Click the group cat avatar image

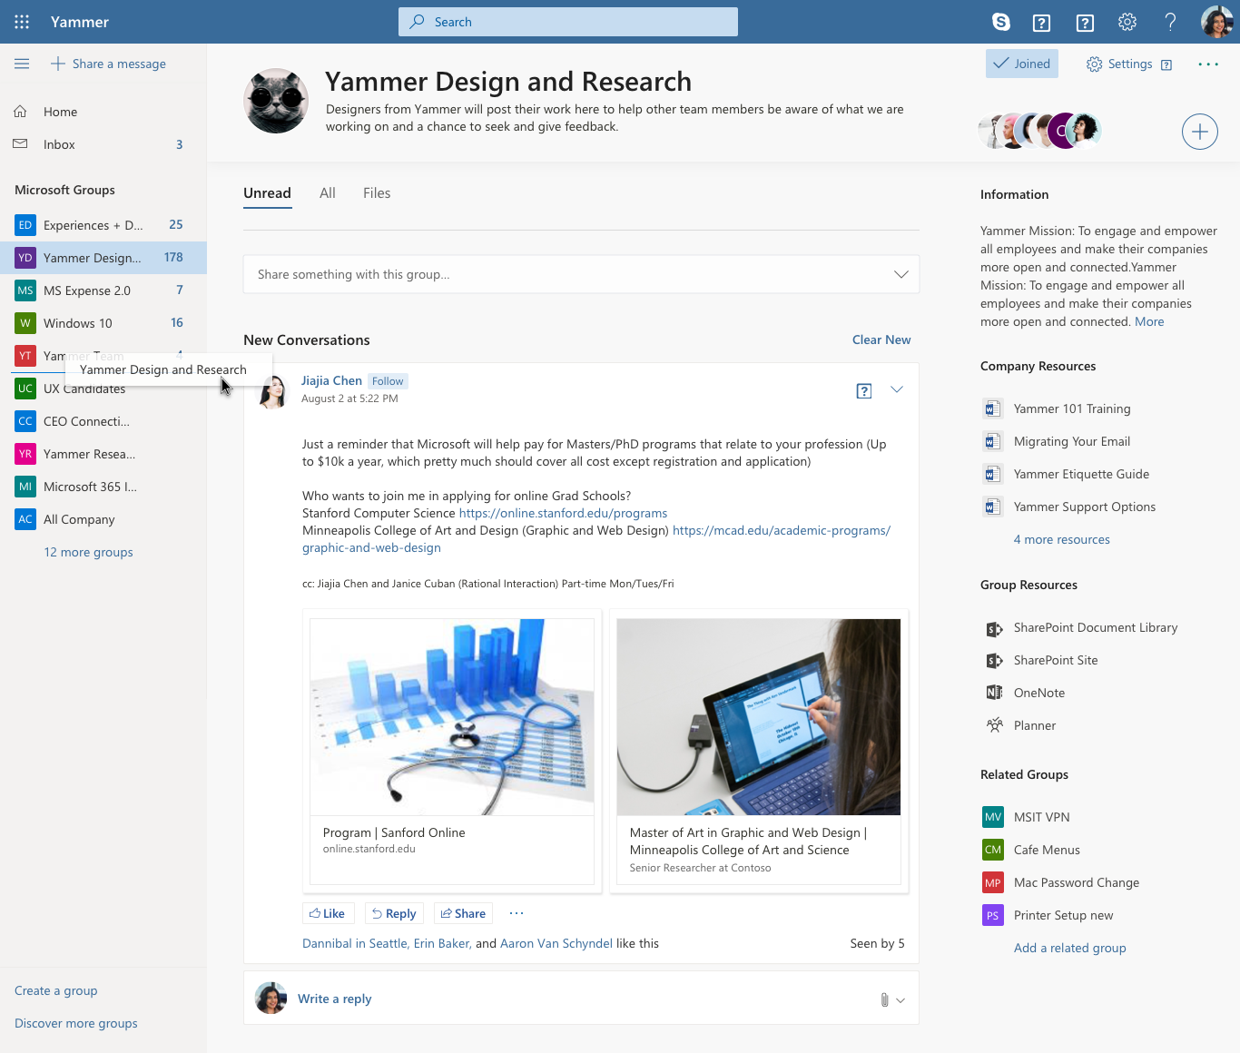point(276,101)
